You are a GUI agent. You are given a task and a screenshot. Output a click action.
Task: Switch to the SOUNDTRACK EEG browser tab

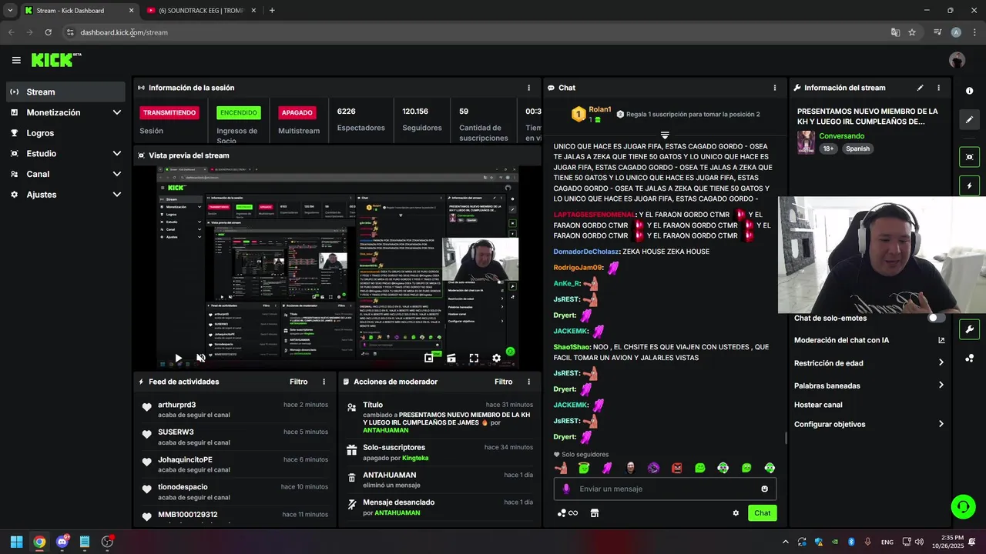coord(202,11)
